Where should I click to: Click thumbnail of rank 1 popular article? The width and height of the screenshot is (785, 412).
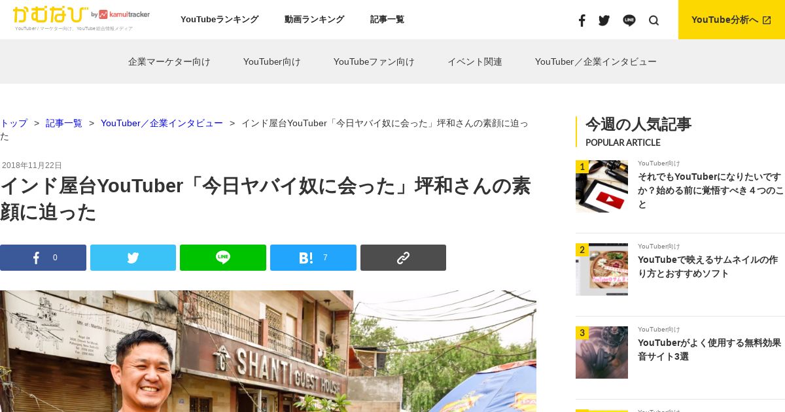(x=602, y=186)
